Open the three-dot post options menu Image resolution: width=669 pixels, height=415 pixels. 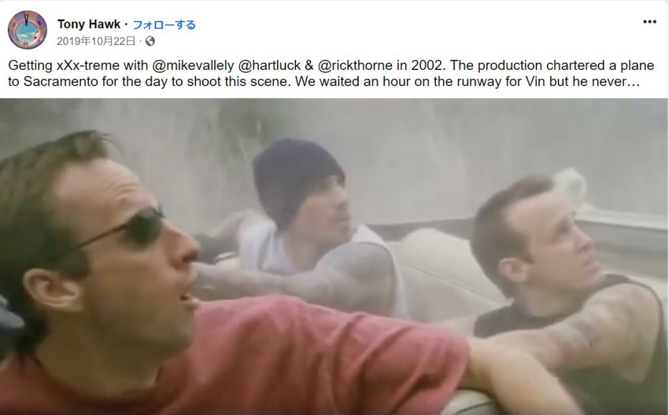[x=649, y=22]
